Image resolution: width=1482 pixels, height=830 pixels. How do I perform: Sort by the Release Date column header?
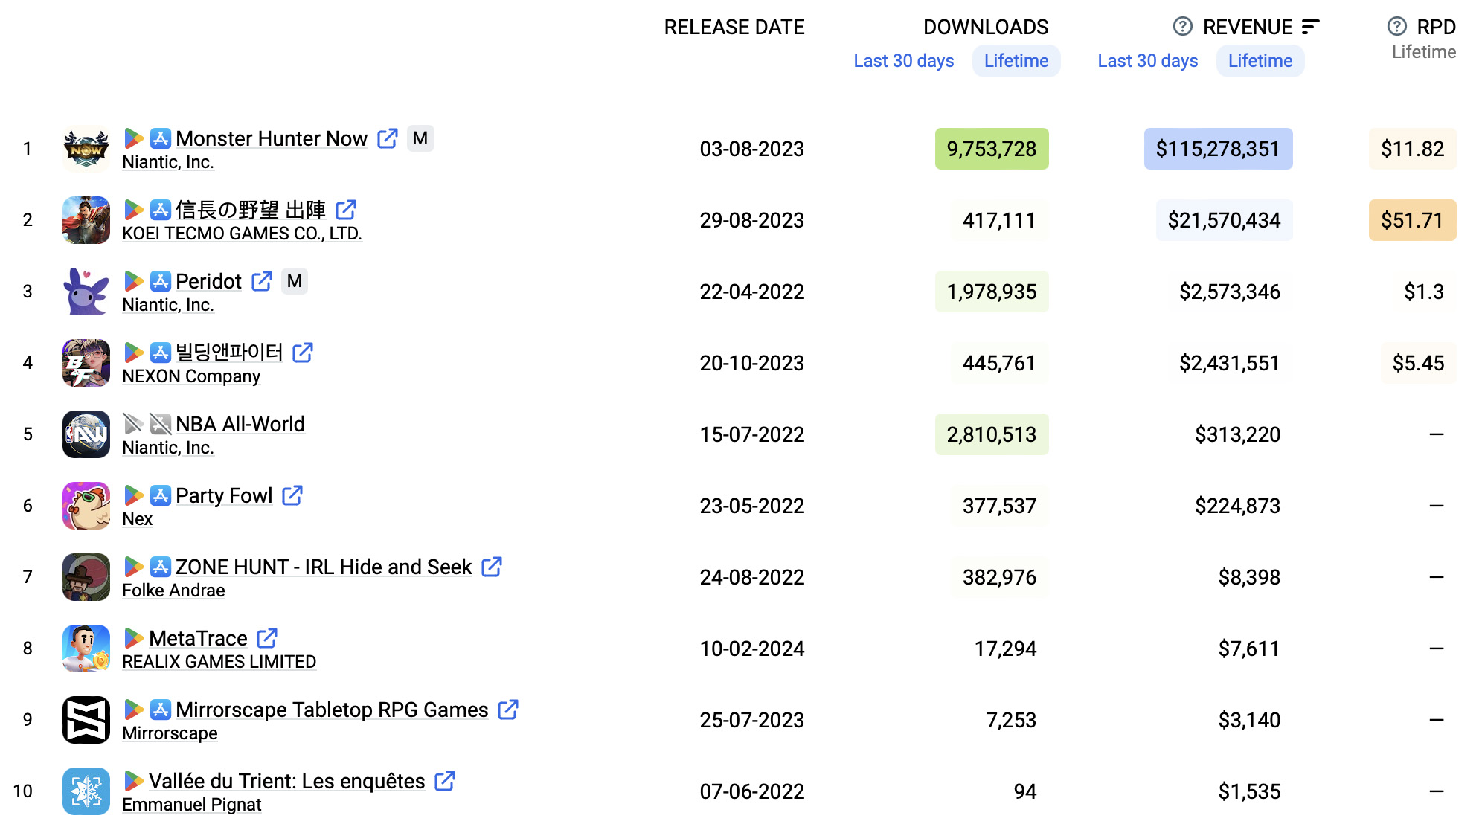point(734,28)
